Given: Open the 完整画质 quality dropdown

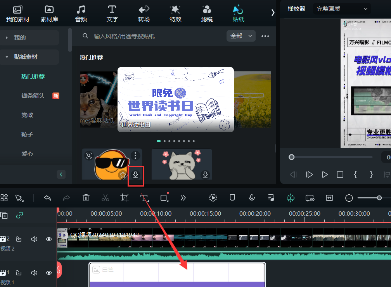Looking at the screenshot, I should pyautogui.click(x=342, y=9).
